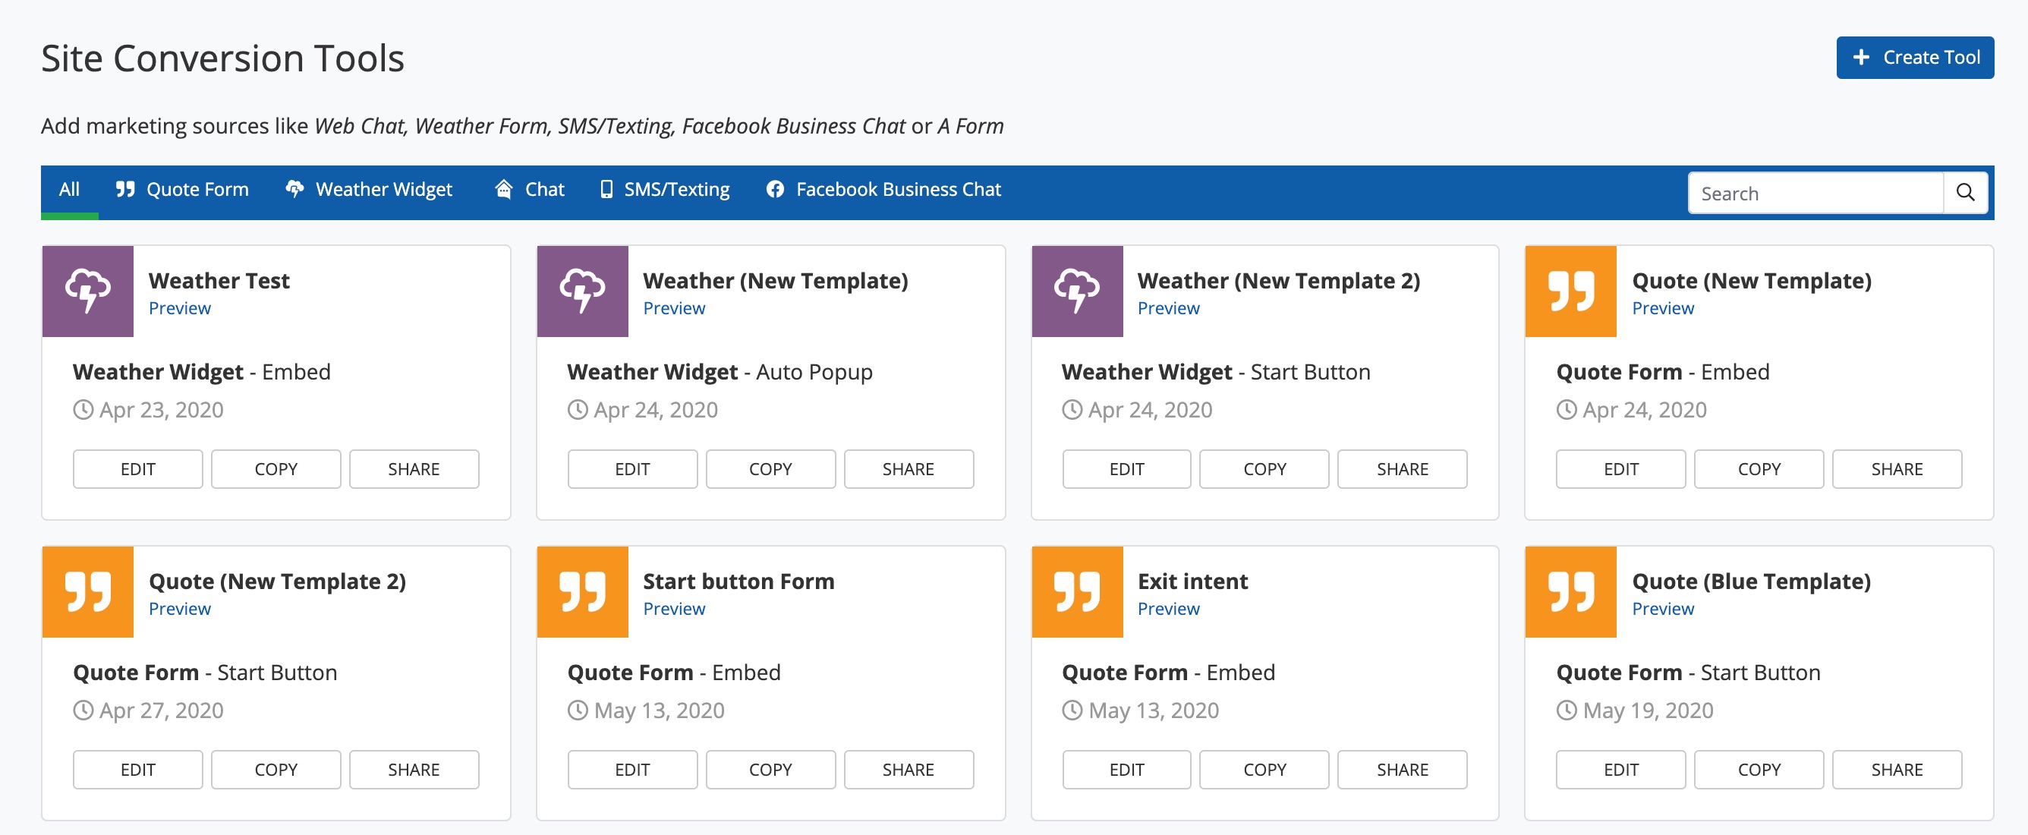The width and height of the screenshot is (2028, 835).
Task: Open the Weather Widget tab
Action: click(368, 190)
